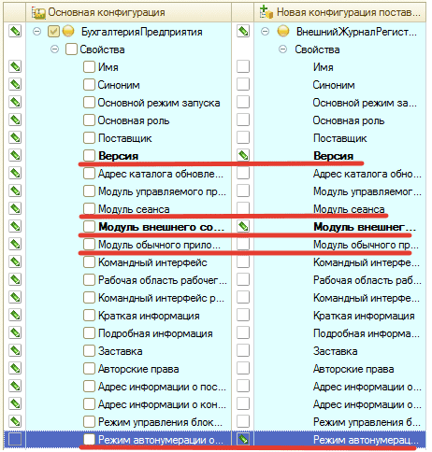This screenshot has height=452, width=432.
Task: Click left pencil icon in Модуль обычного приложения row
Action: tap(15, 245)
